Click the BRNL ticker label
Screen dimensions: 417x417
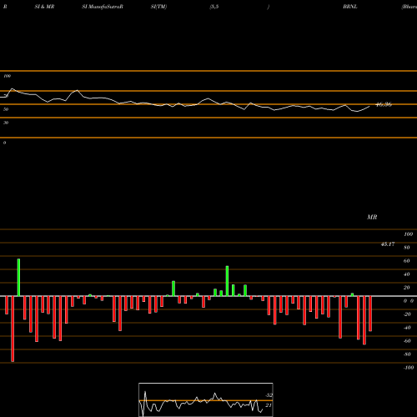[350, 7]
